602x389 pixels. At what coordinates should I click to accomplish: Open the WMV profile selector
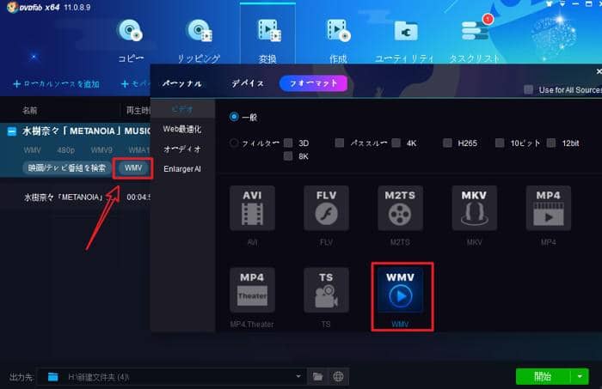pos(133,167)
